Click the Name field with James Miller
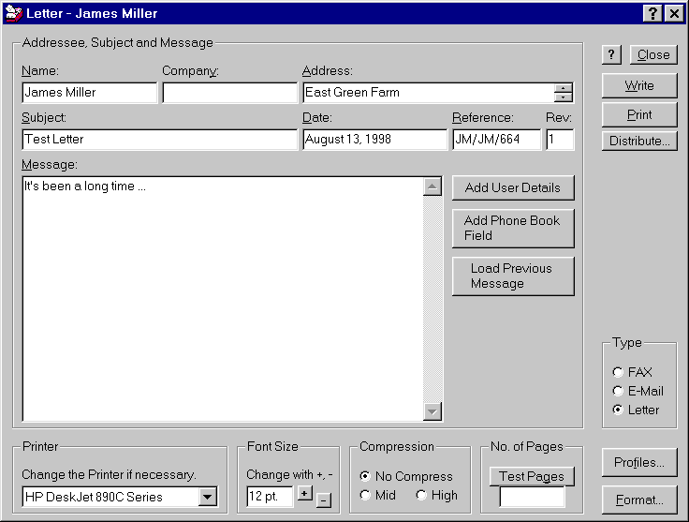Image resolution: width=689 pixels, height=522 pixels. point(90,93)
